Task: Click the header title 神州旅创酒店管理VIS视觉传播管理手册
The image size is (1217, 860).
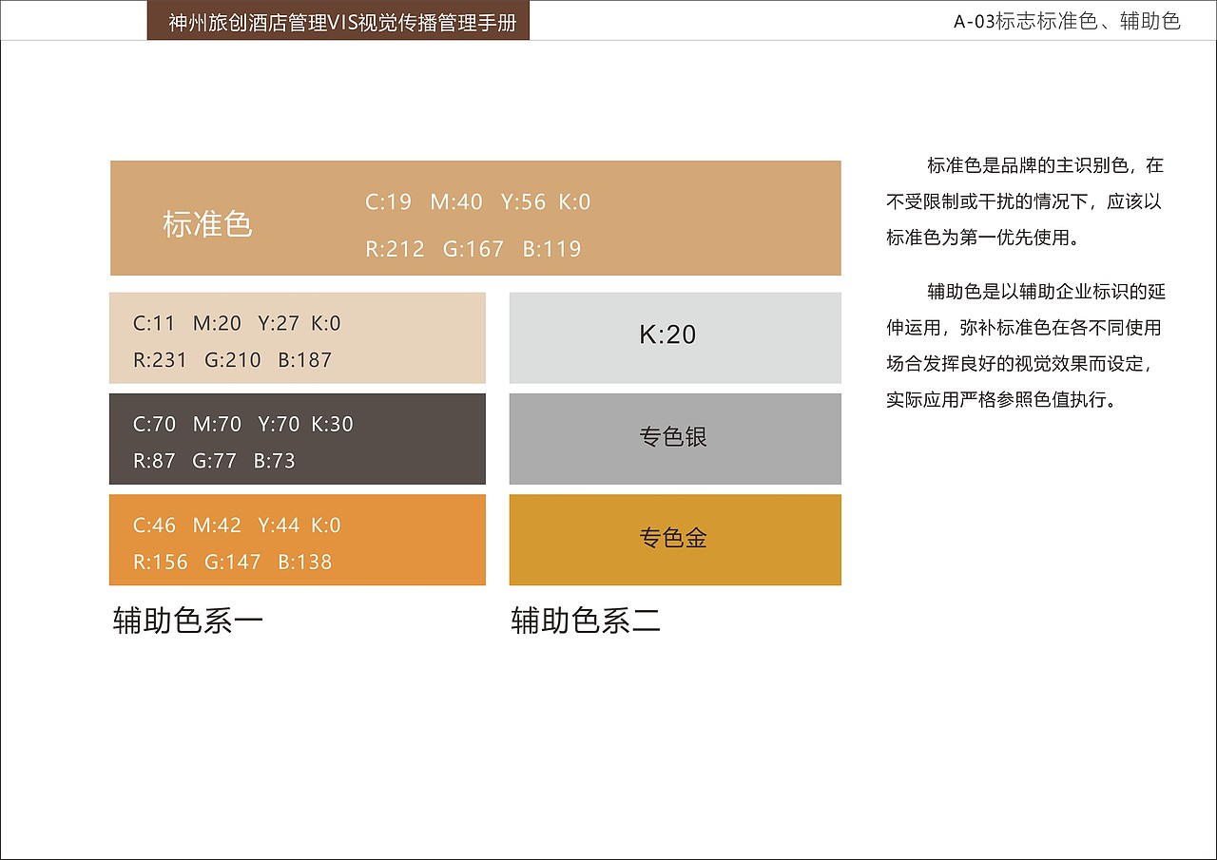Action: pyautogui.click(x=346, y=21)
